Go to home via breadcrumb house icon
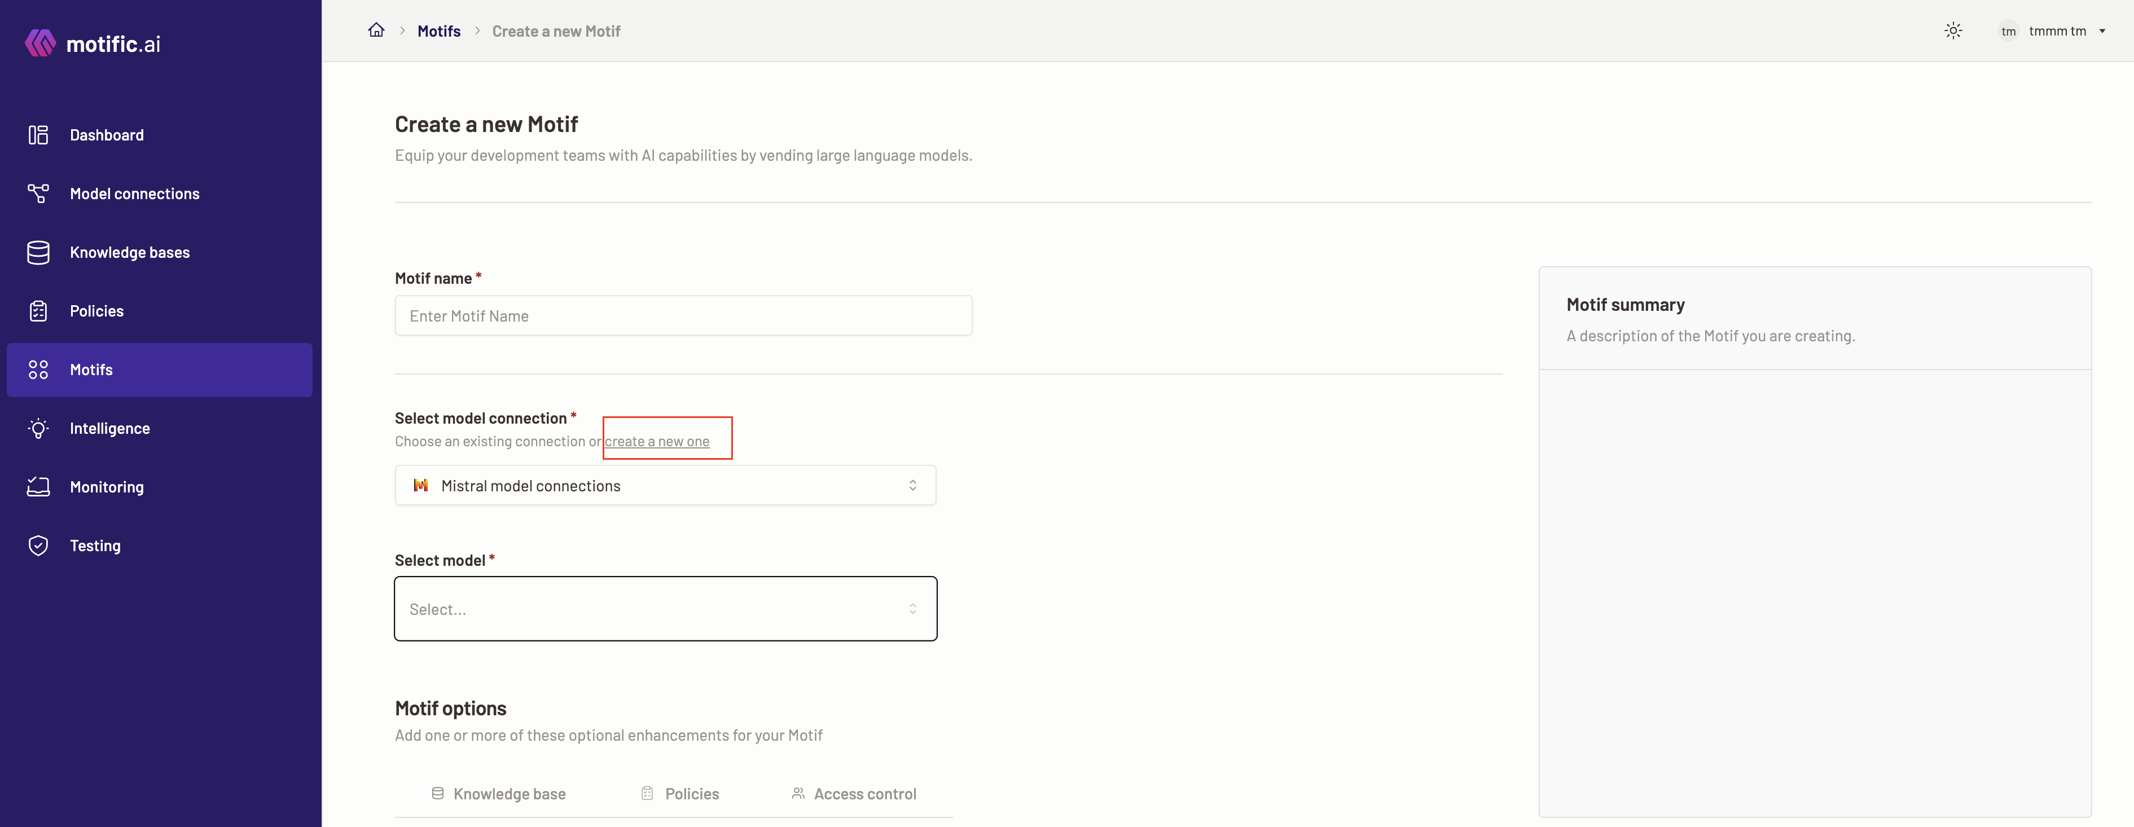The image size is (2134, 827). pos(376,30)
